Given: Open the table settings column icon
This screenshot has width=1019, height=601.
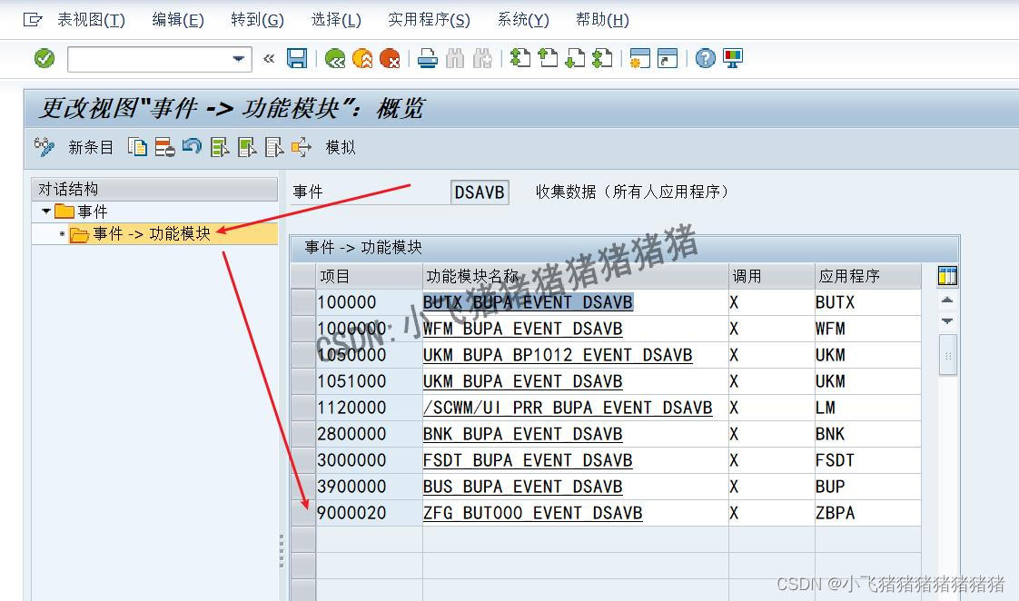Looking at the screenshot, I should (947, 276).
